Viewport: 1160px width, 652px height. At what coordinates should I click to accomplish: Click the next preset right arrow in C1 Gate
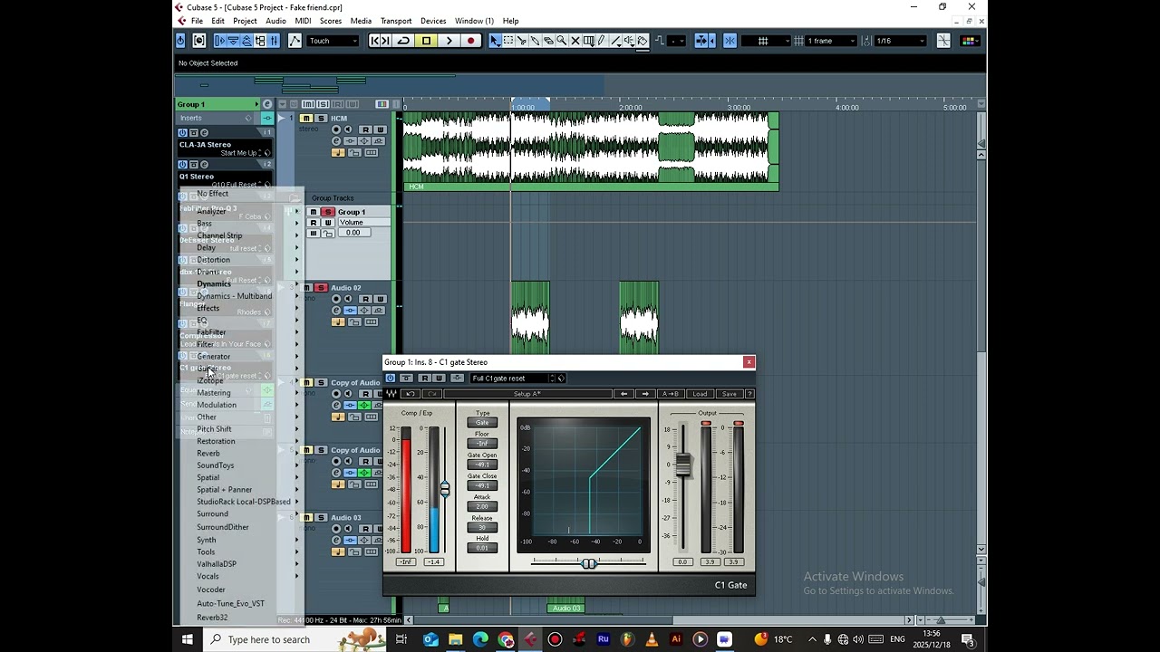pyautogui.click(x=645, y=394)
